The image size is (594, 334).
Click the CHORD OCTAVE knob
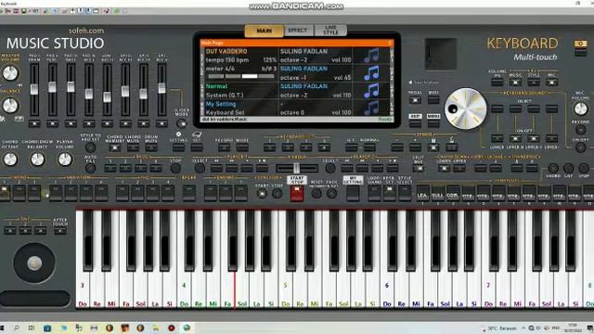click(10, 160)
